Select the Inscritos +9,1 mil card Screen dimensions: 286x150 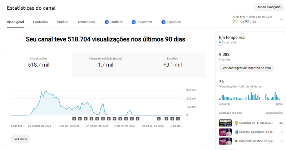coord(172,65)
